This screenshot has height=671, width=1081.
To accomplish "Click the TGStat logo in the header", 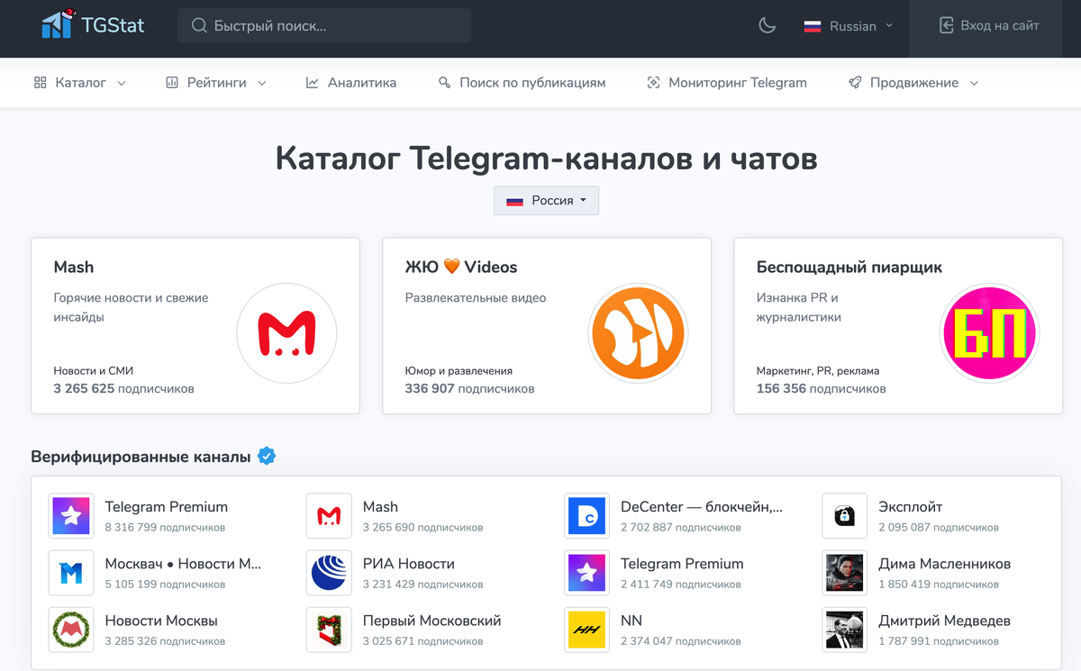I will click(x=90, y=25).
